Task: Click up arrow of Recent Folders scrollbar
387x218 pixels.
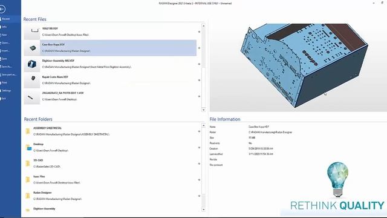Action: coord(204,125)
